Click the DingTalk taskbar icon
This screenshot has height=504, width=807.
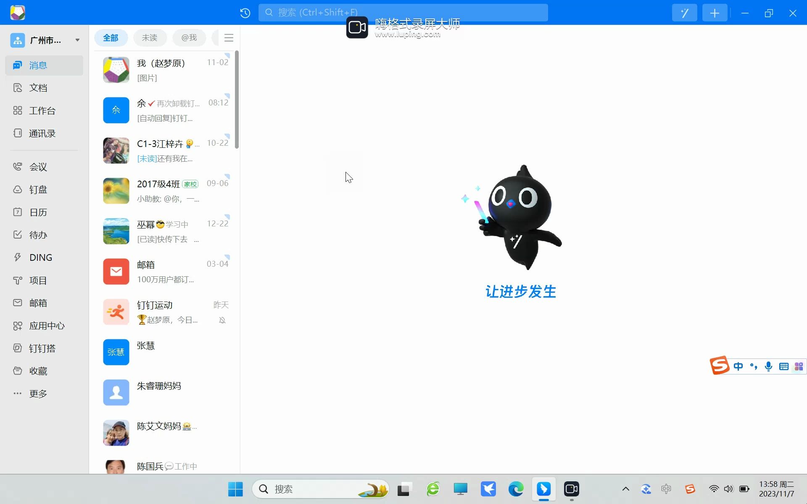(543, 489)
